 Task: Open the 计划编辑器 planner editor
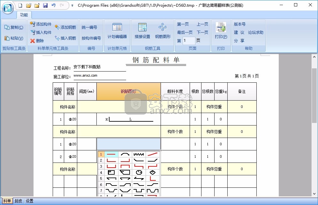point(117,30)
